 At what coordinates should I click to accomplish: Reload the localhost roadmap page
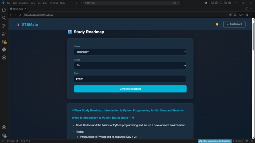click(x=20, y=15)
